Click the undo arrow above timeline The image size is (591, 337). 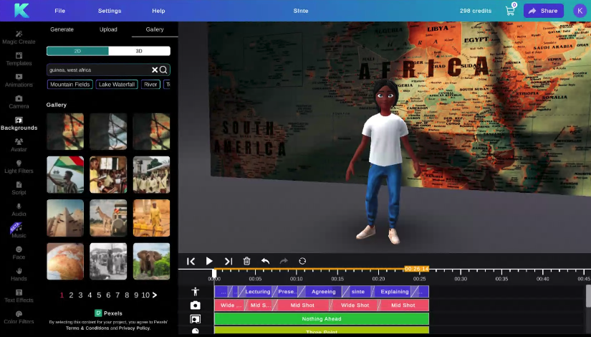tap(265, 262)
